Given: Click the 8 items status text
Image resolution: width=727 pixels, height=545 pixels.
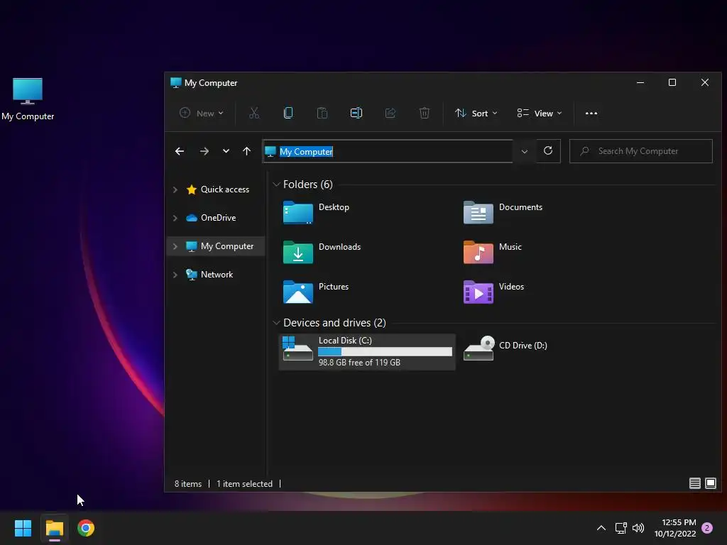Looking at the screenshot, I should pyautogui.click(x=187, y=484).
